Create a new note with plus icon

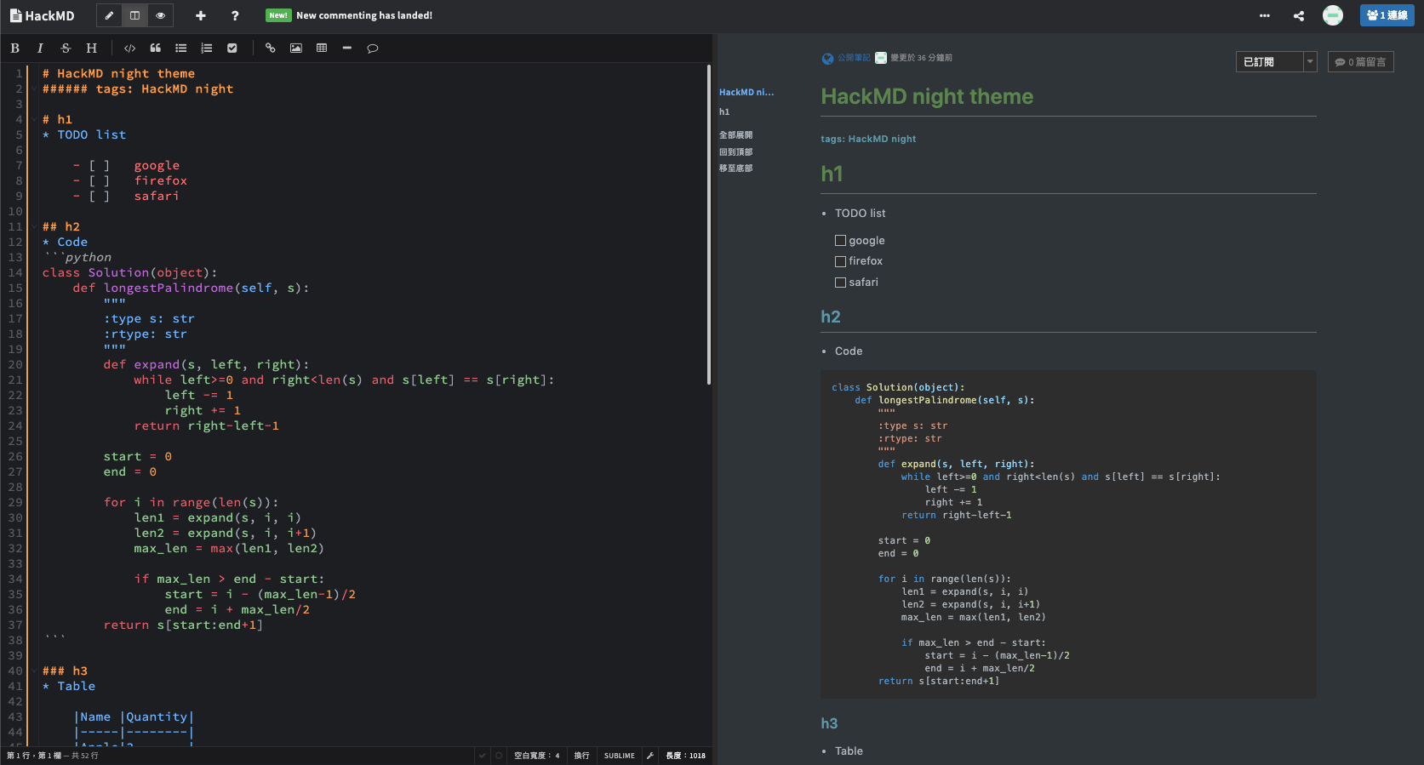click(201, 15)
